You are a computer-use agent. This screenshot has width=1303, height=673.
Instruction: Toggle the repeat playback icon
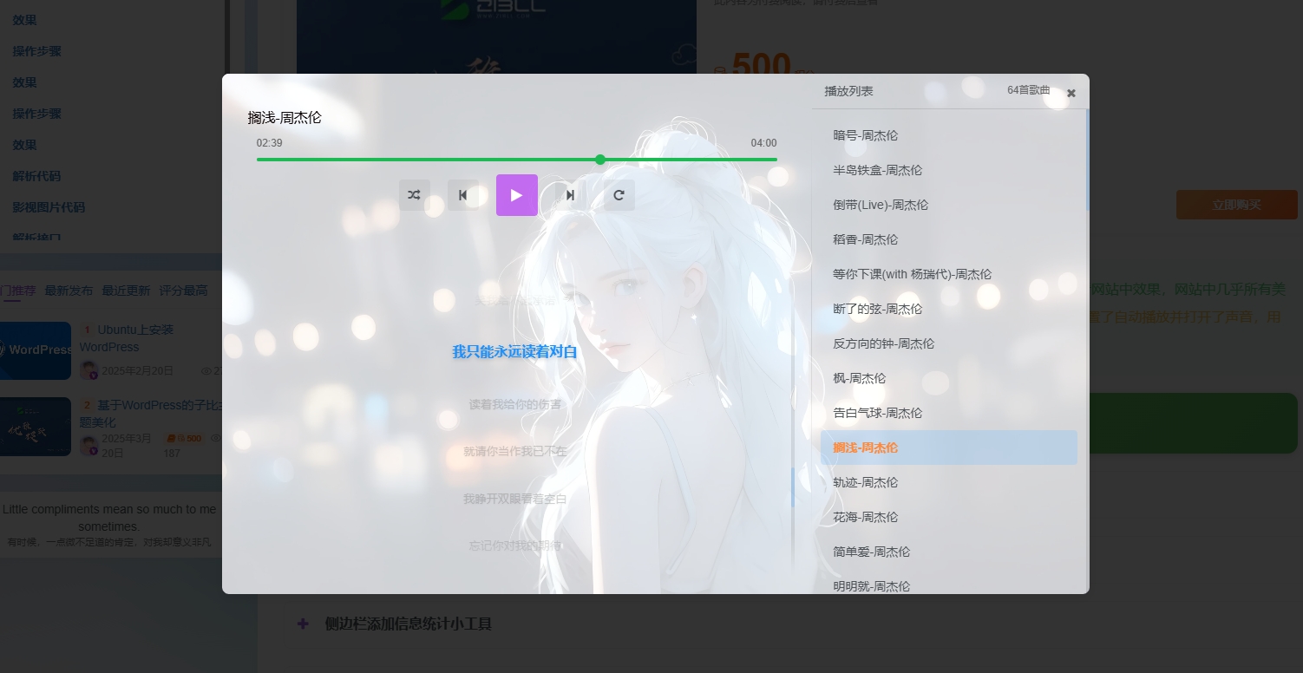pos(619,195)
